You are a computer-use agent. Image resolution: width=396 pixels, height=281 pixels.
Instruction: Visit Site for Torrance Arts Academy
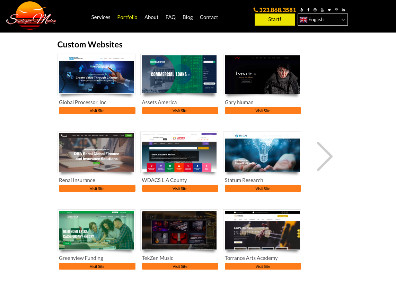click(x=263, y=266)
